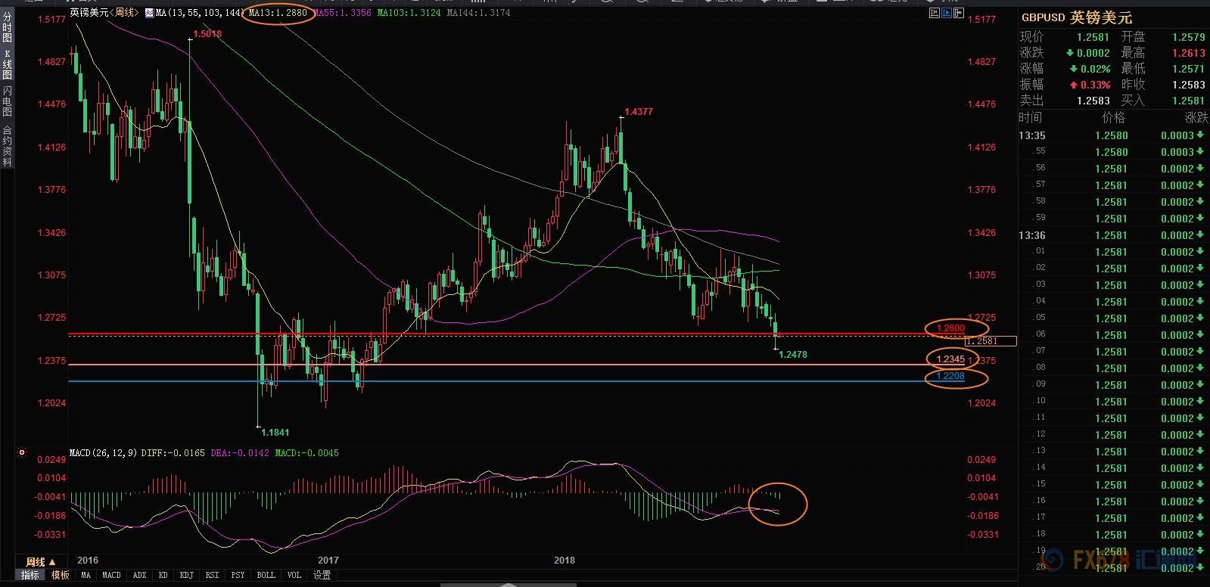
Task: Click the 1.2600 red line label
Action: tap(950, 328)
